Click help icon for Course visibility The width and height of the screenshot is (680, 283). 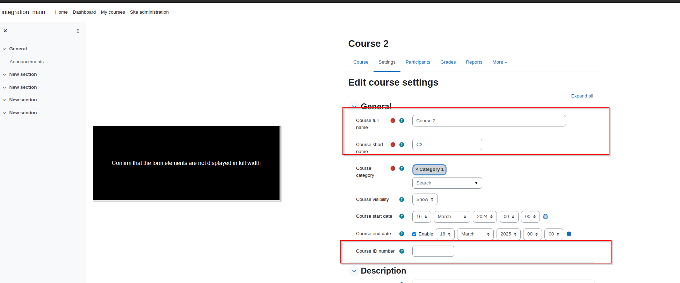(402, 199)
